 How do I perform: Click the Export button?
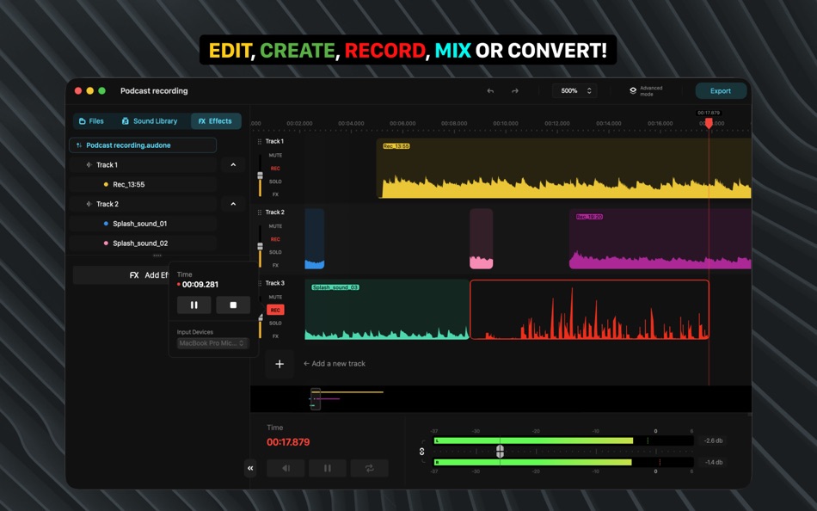coord(721,90)
